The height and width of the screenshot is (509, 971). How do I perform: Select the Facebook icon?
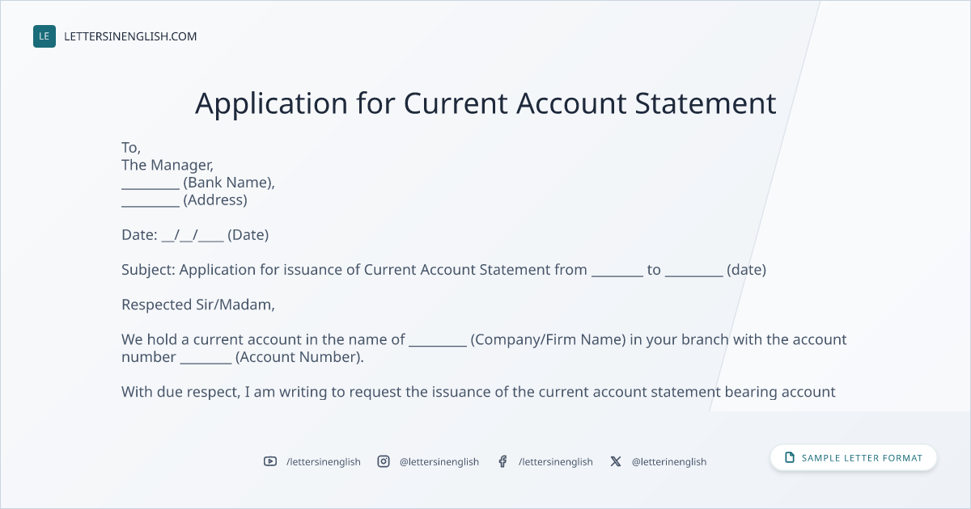(x=502, y=461)
